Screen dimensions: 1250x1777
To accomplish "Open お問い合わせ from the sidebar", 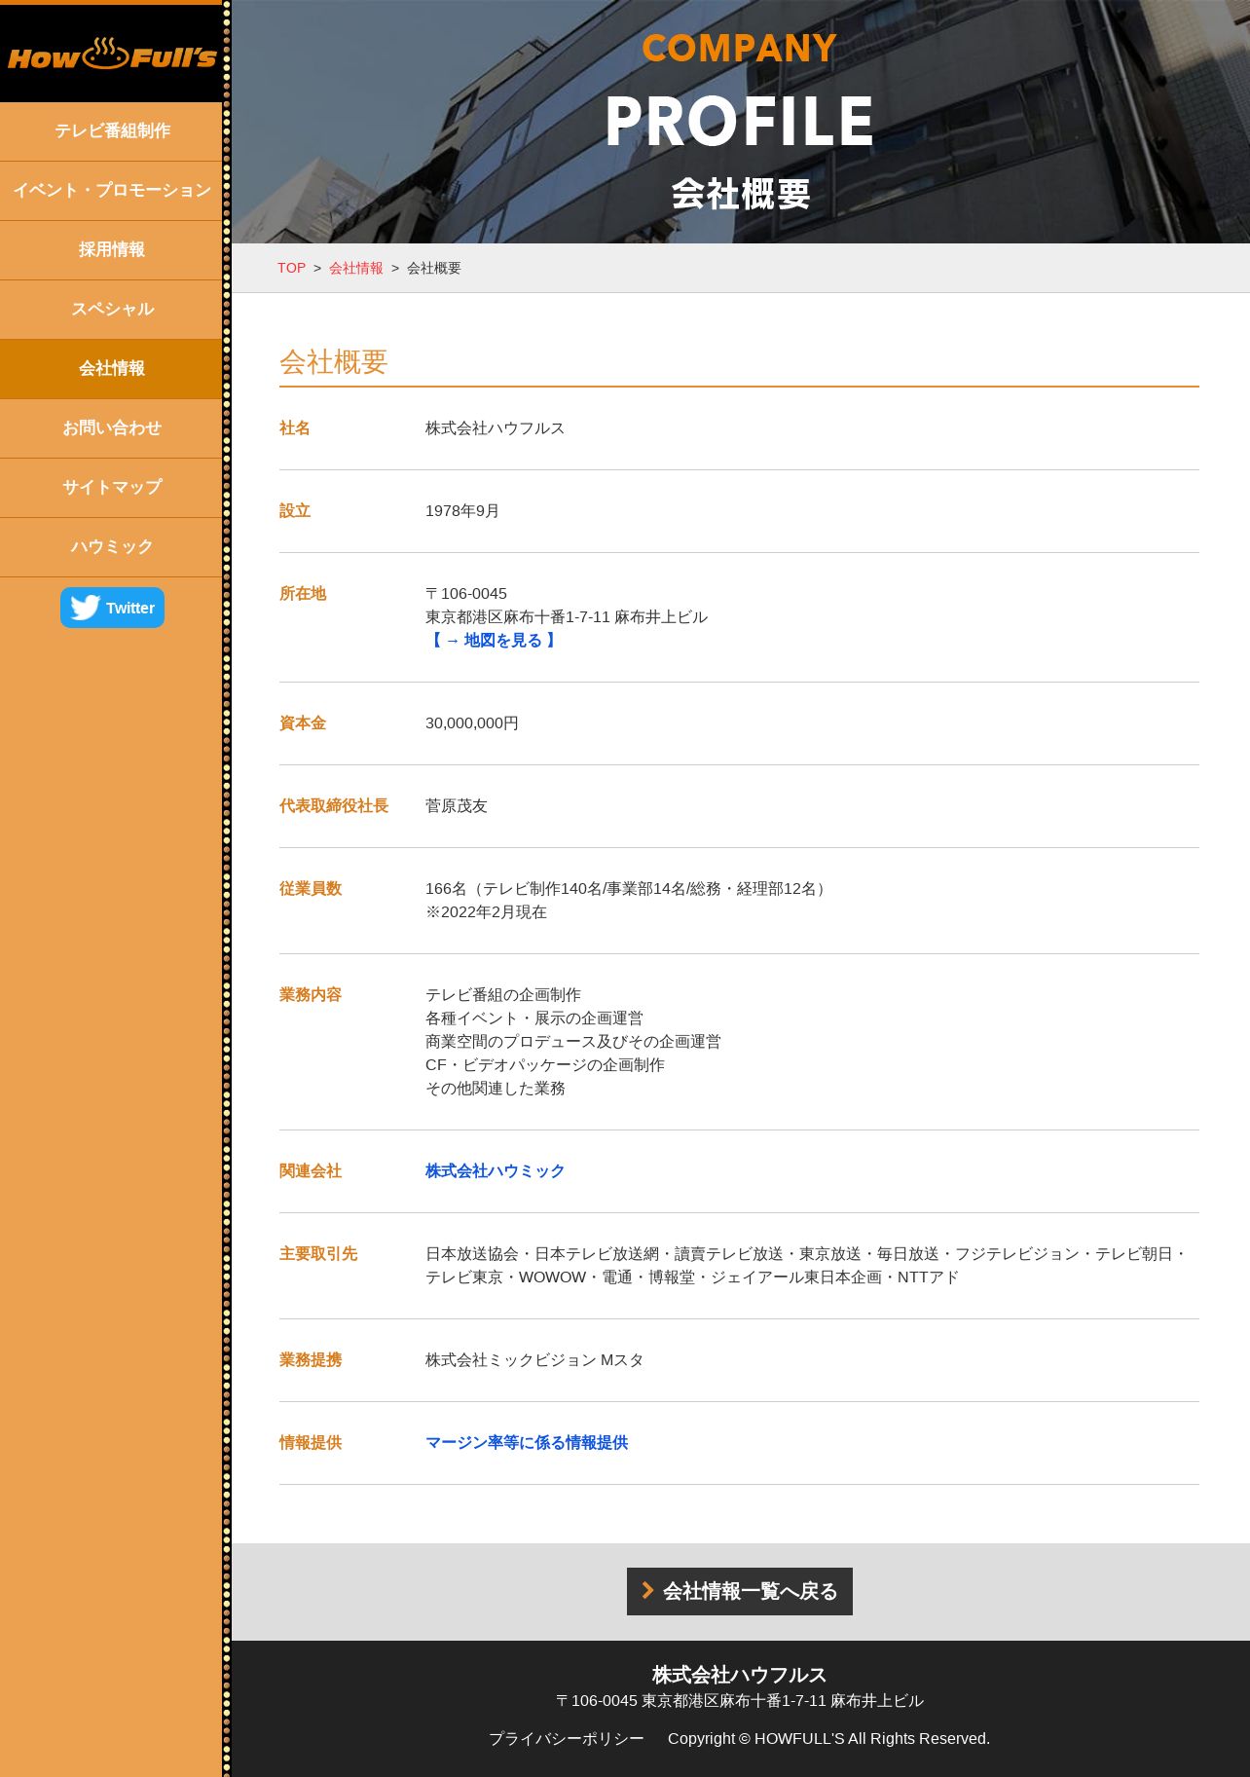I will 112,428.
